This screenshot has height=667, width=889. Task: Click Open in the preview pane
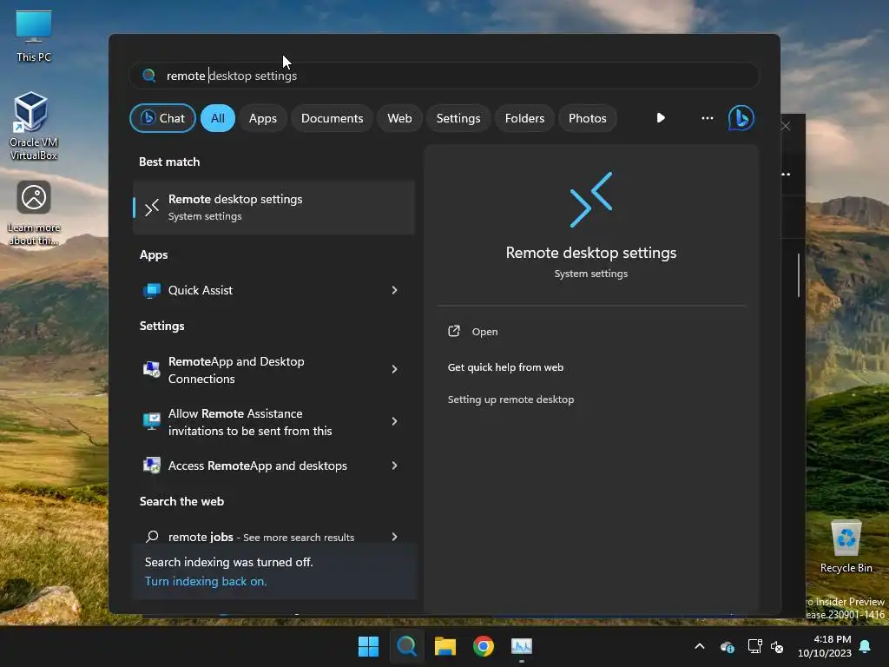[x=484, y=332]
